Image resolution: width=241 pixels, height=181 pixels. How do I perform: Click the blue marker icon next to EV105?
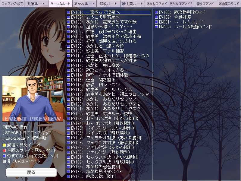68,32
